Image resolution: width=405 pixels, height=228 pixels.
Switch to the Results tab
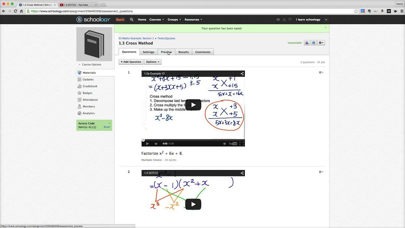click(184, 52)
